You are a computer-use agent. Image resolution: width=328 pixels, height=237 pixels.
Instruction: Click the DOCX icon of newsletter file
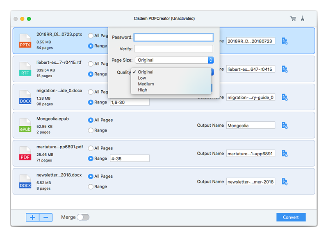(x=25, y=181)
